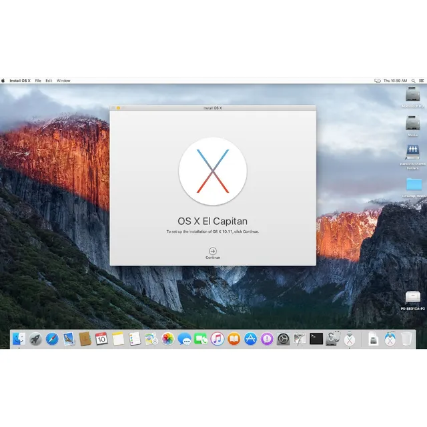Viewport: 427px width, 427px height.
Task: Click the OS X El Capitan logo in installer
Action: coord(213,171)
